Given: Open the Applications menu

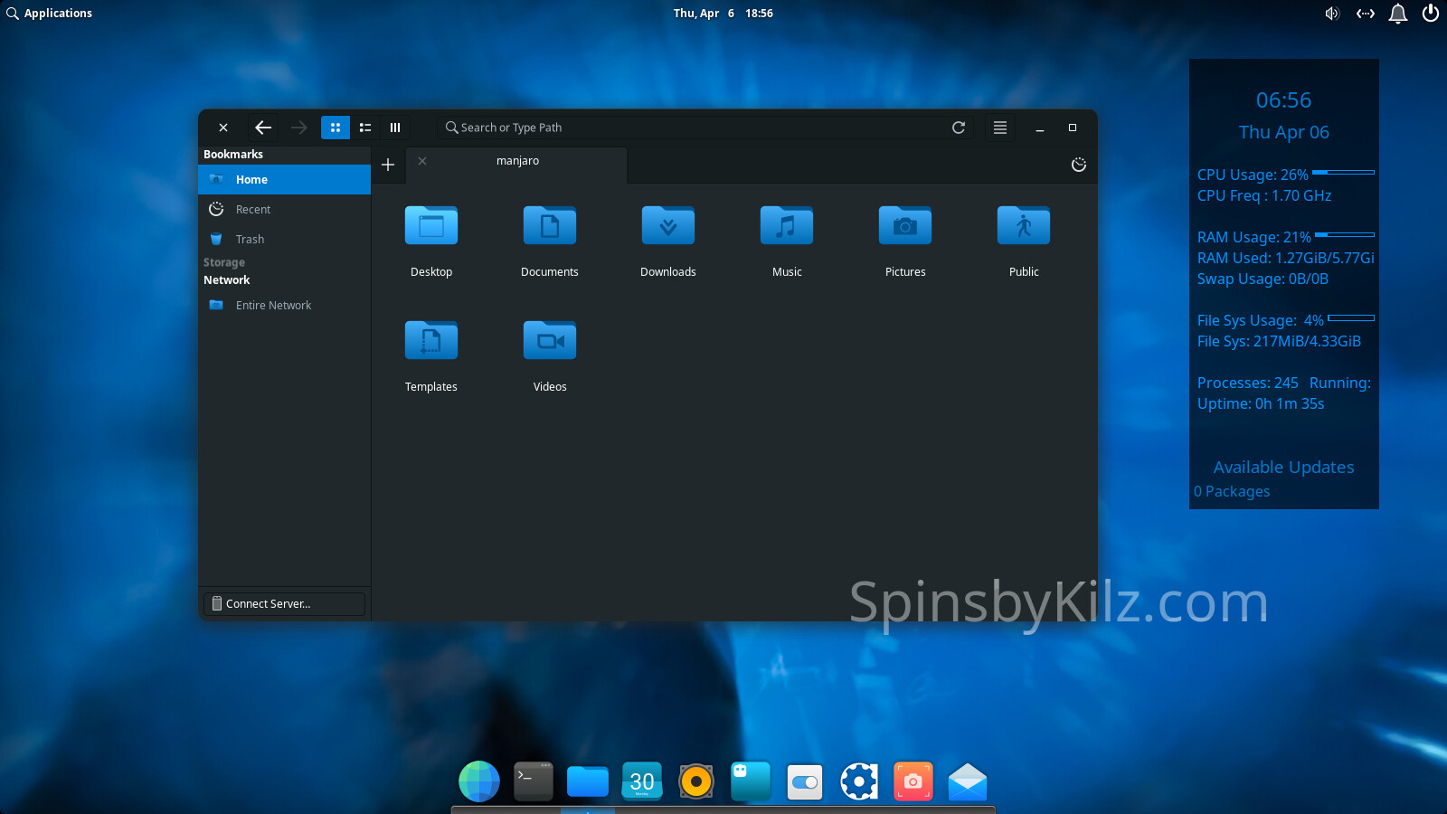Looking at the screenshot, I should (x=50, y=14).
